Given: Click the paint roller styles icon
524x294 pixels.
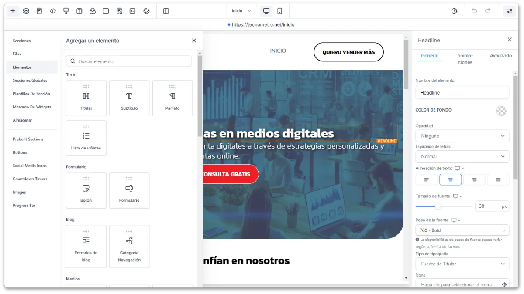Looking at the screenshot, I should (66, 11).
